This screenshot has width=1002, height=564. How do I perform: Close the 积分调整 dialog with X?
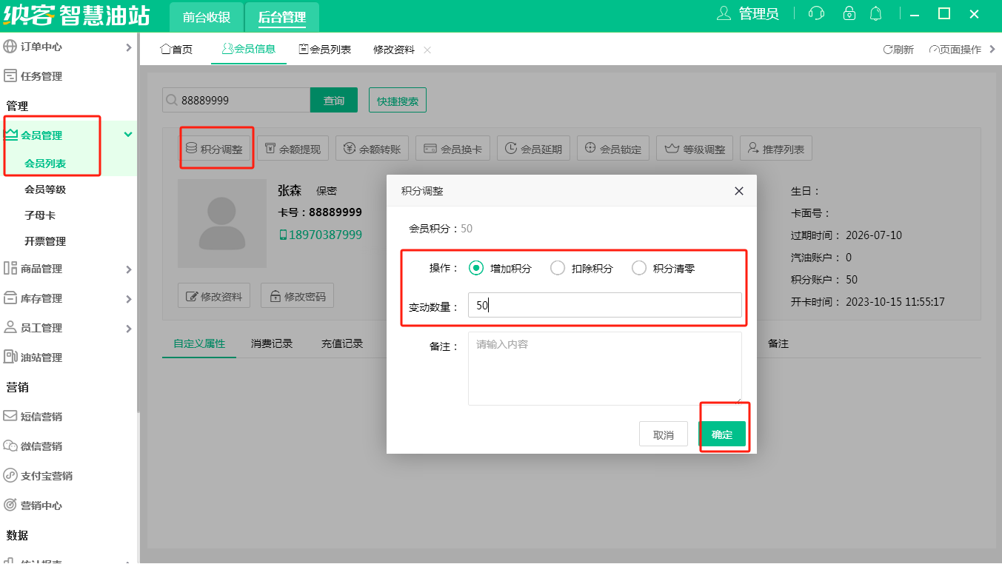[738, 191]
